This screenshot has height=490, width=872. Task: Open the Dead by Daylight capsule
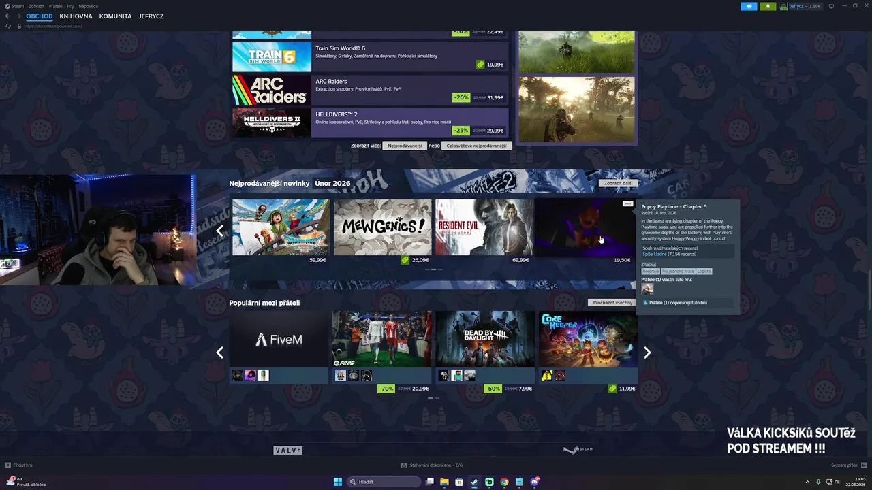click(x=484, y=339)
